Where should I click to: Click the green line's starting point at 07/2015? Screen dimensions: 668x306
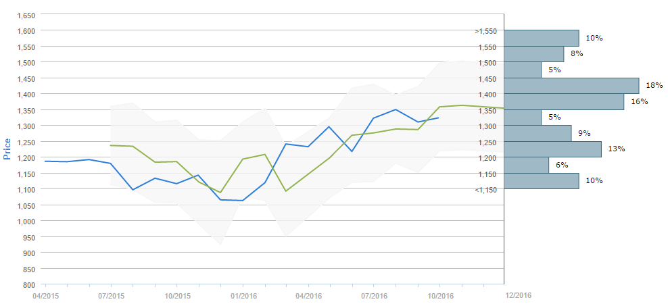tap(110, 145)
